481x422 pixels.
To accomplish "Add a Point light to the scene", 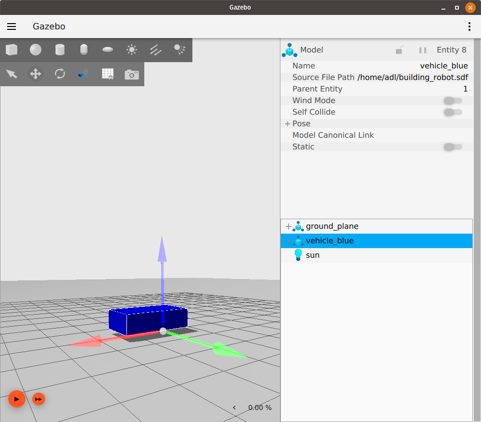I will coord(132,50).
